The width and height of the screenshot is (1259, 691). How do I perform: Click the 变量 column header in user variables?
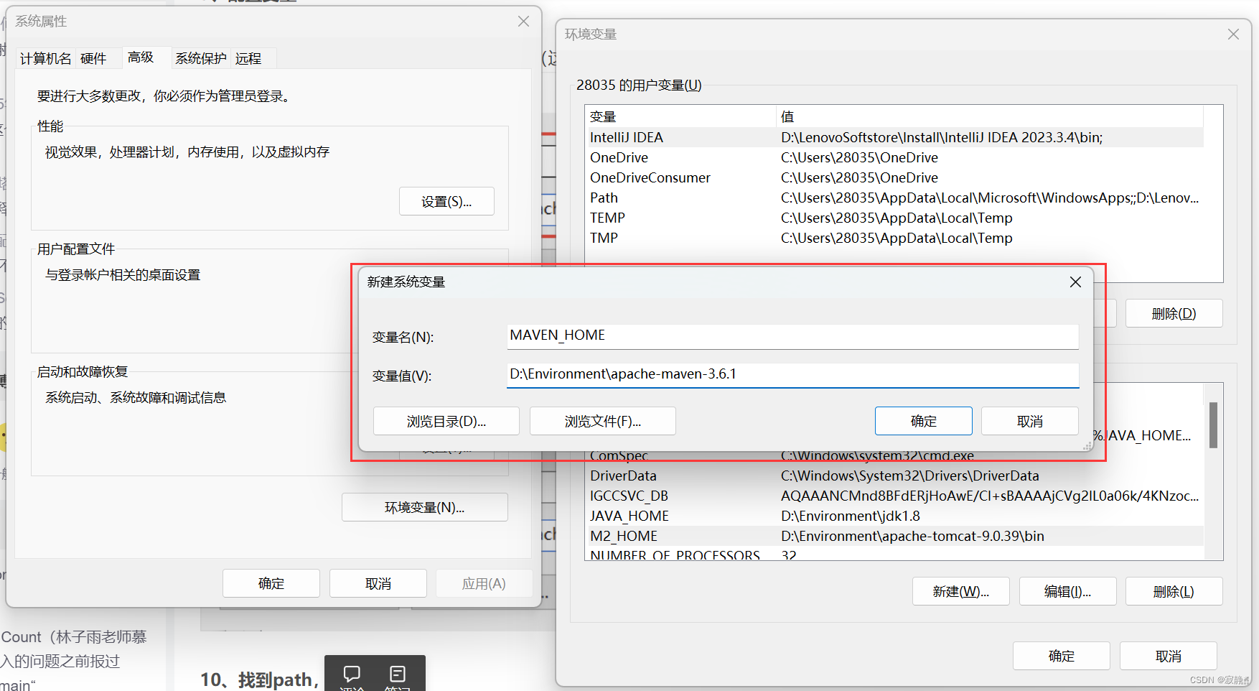[x=681, y=116]
